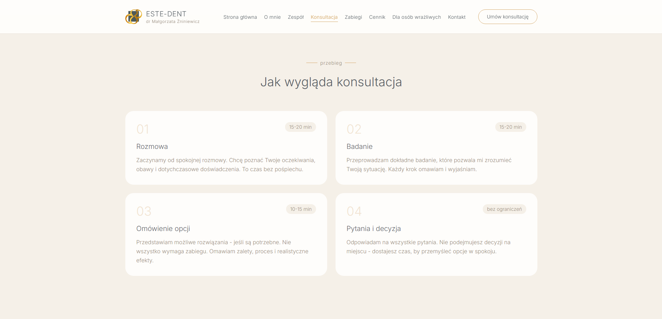Screen dimensions: 662x319
Task: Select the Pytania i decyzja card title
Action: (x=374, y=229)
